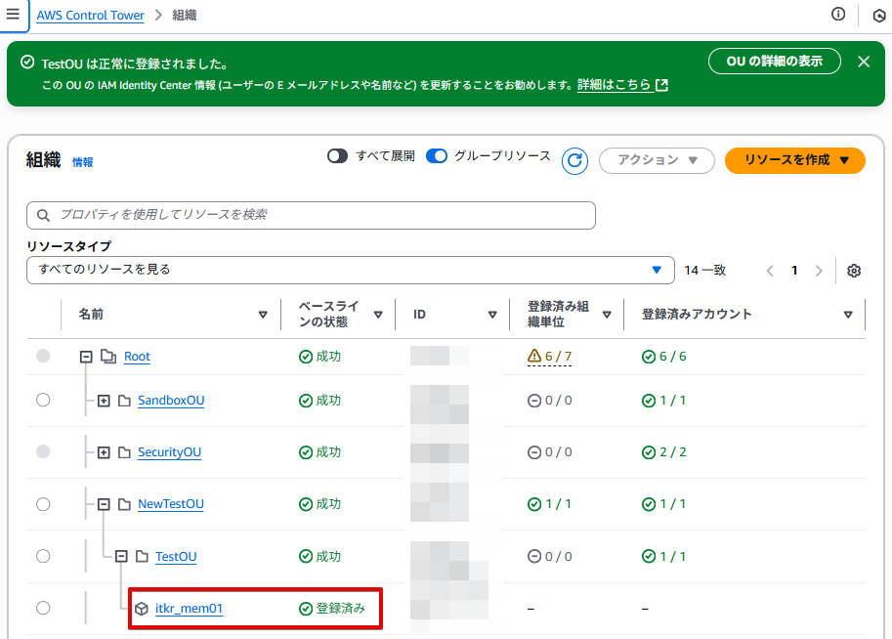Select the itkr_mem01 row radio button
Image resolution: width=892 pixels, height=639 pixels.
[x=43, y=608]
